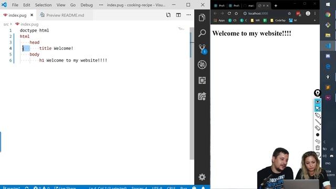Image resolution: width=336 pixels, height=189 pixels.
Task: Open the Apps bookmark in Chrome
Action: point(219,20)
